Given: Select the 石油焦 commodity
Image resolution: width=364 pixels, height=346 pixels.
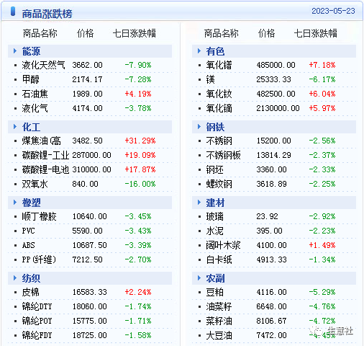Looking at the screenshot, I should click(35, 94).
